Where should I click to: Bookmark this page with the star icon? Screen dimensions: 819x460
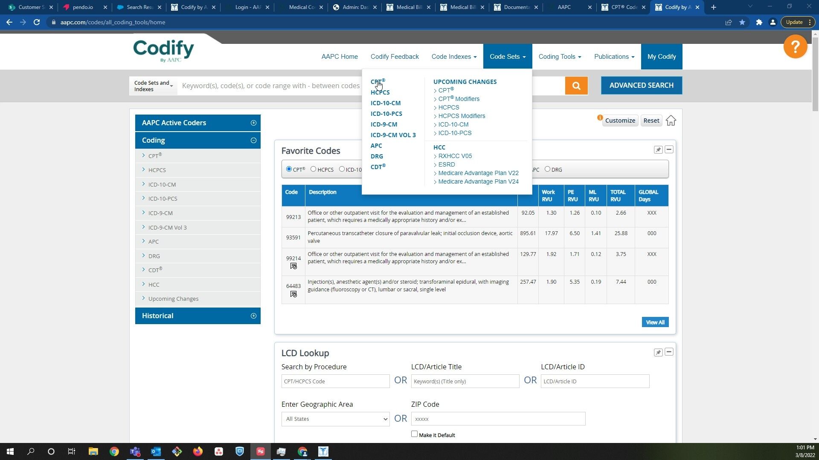tap(742, 22)
